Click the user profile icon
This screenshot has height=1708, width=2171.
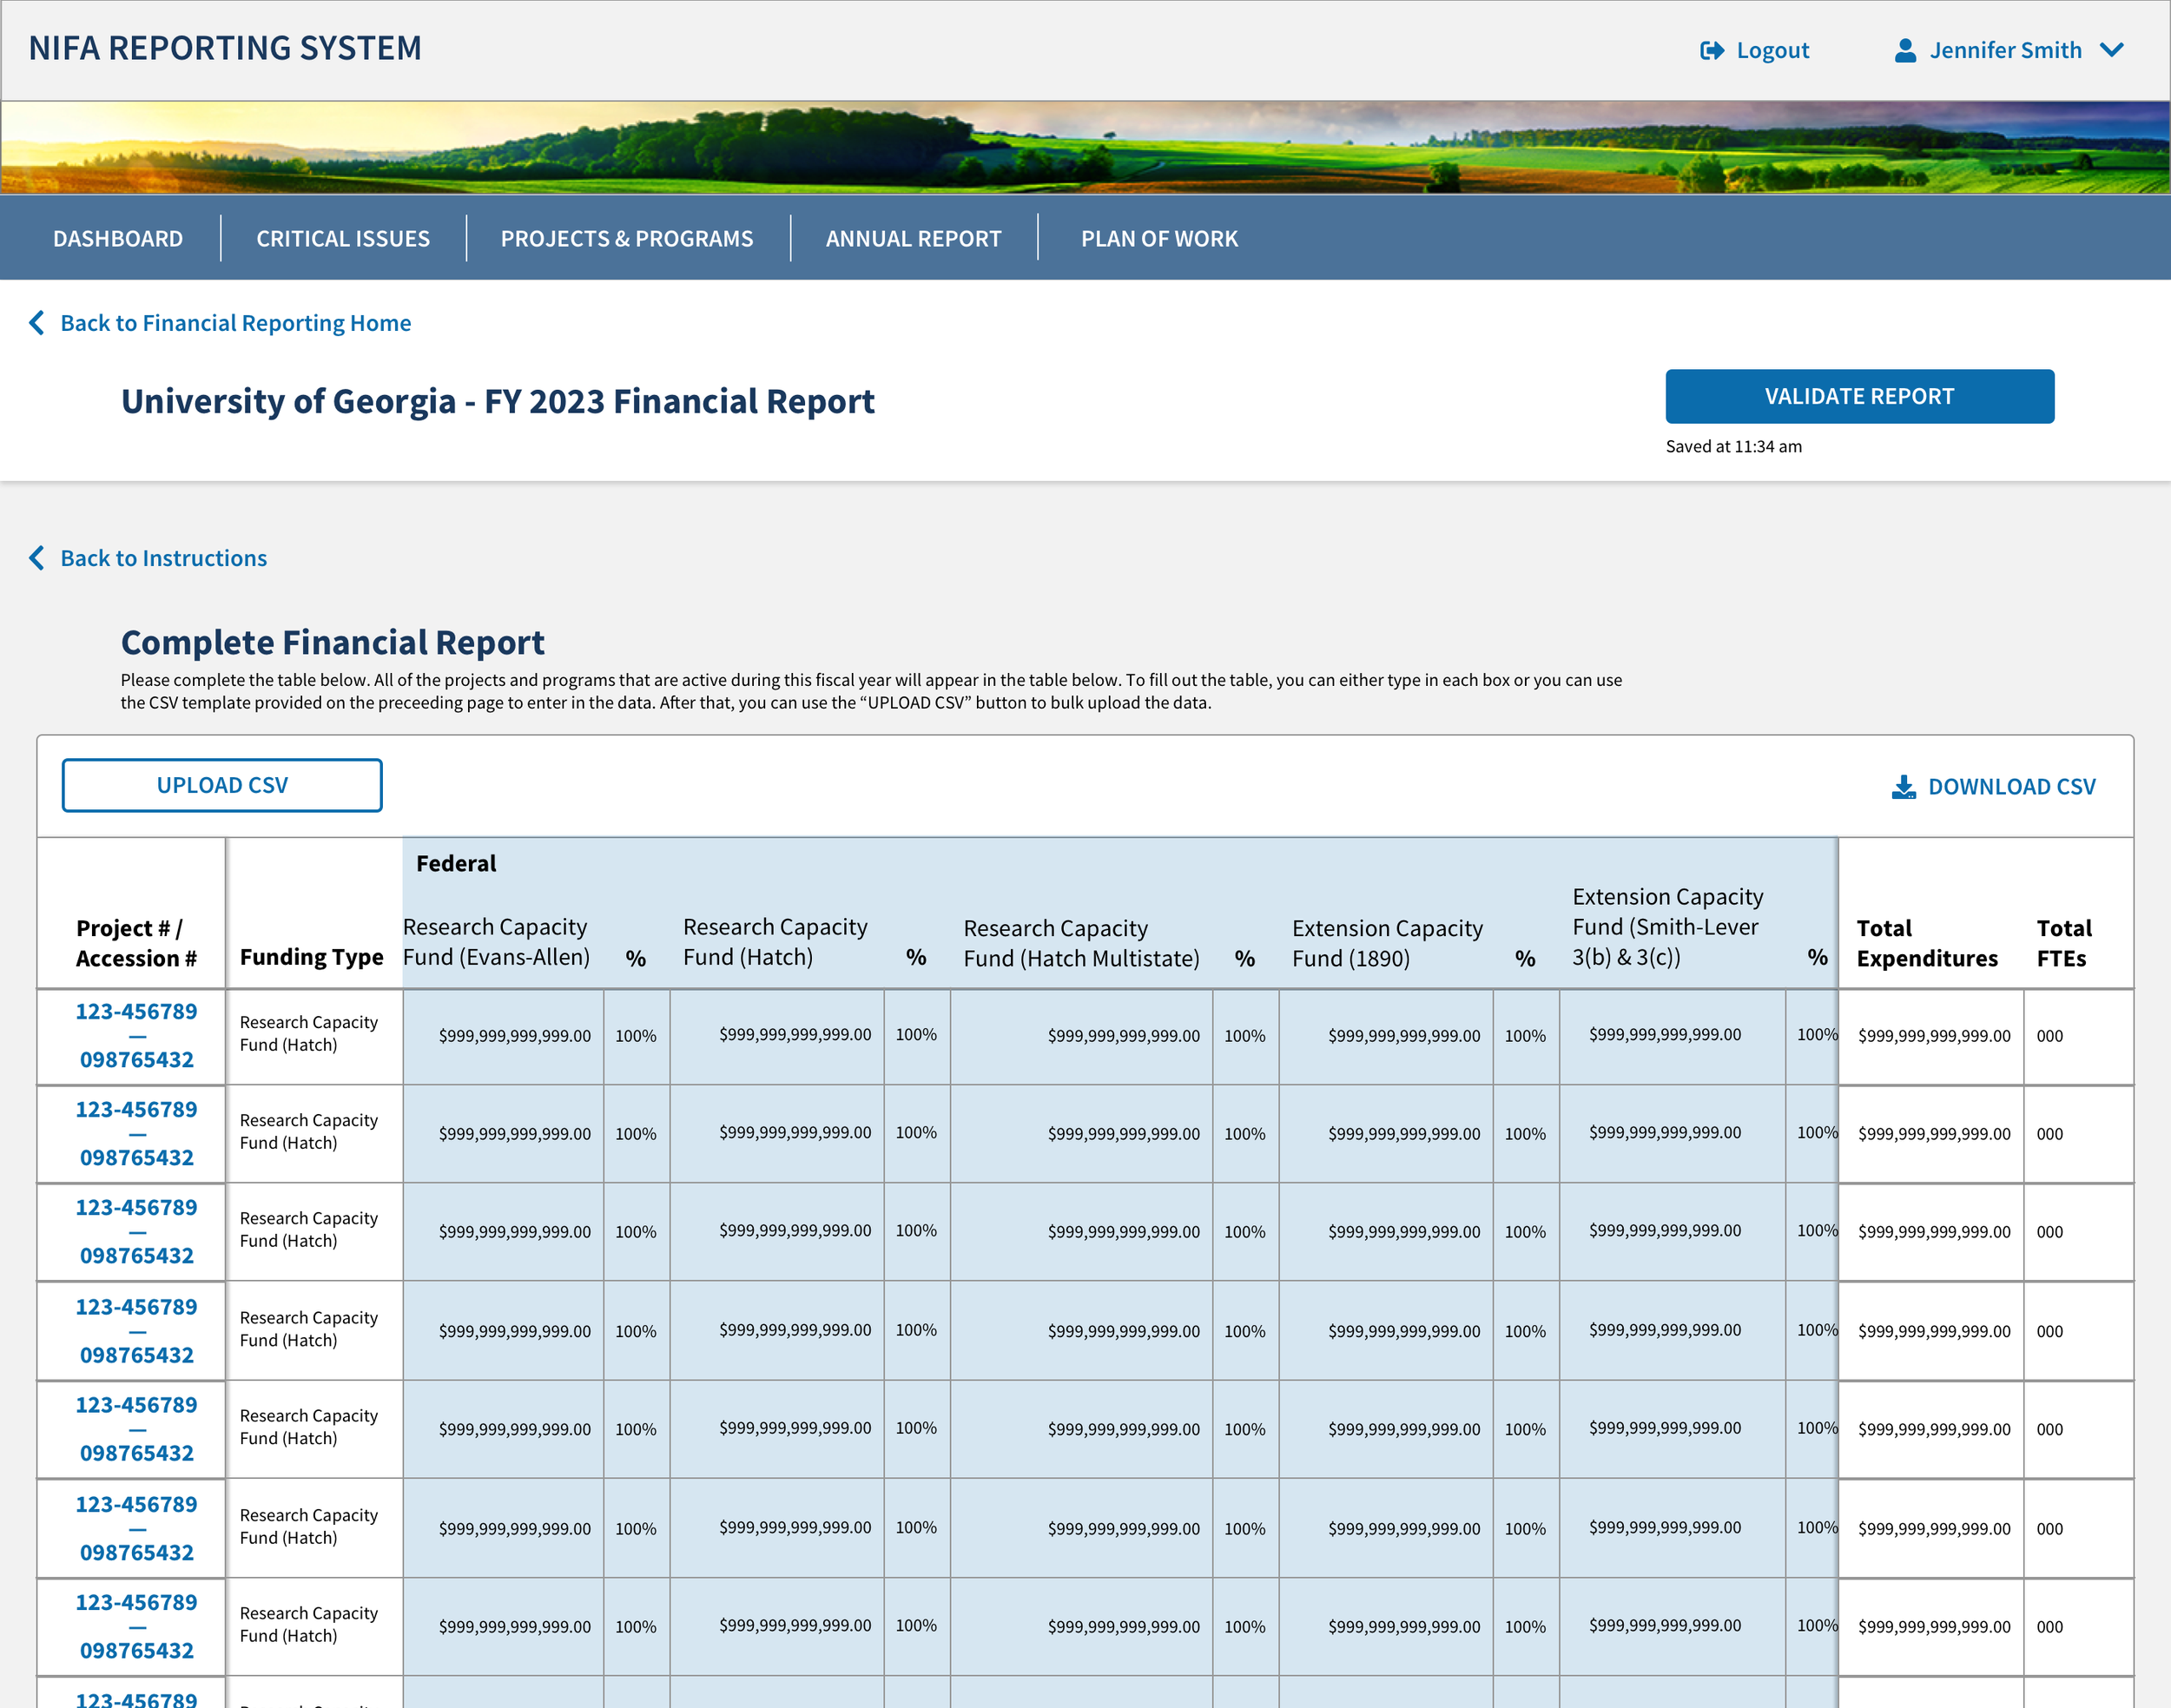[x=1905, y=51]
